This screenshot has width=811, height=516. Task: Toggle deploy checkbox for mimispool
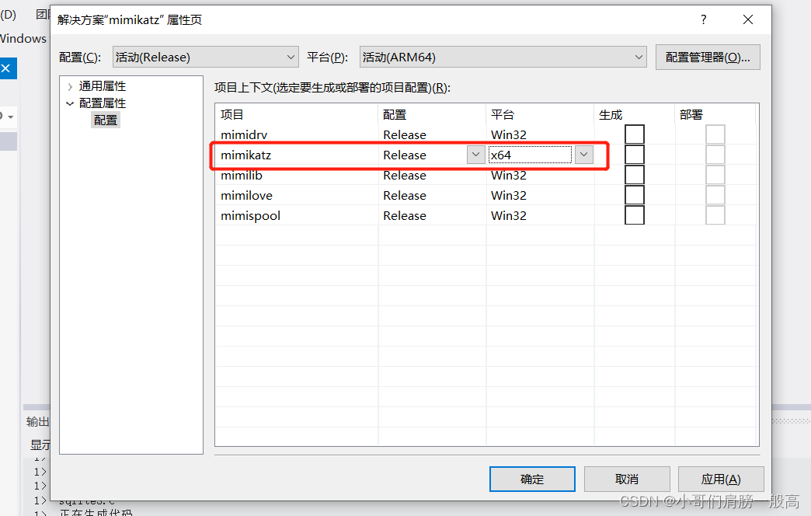pyautogui.click(x=715, y=215)
